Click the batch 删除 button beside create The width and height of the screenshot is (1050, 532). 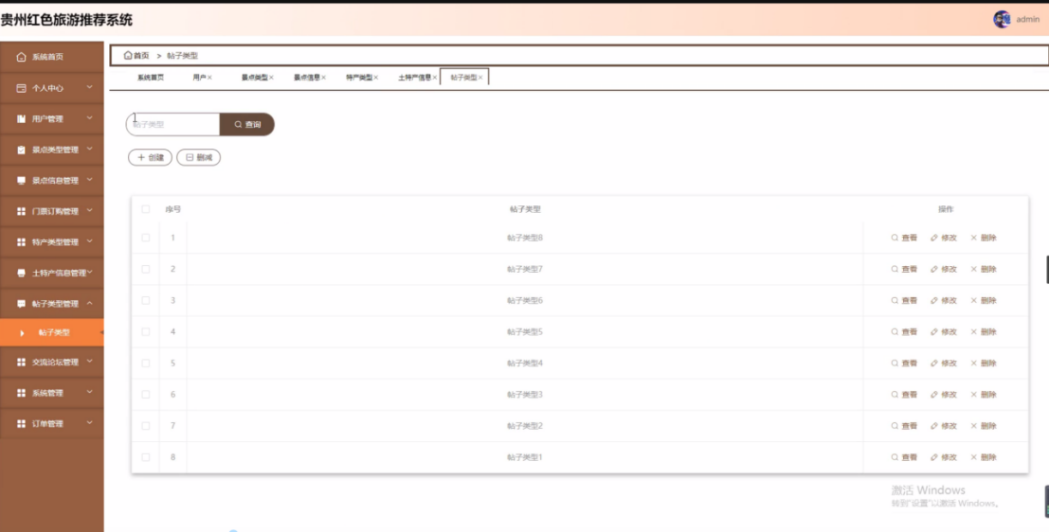[x=199, y=157]
